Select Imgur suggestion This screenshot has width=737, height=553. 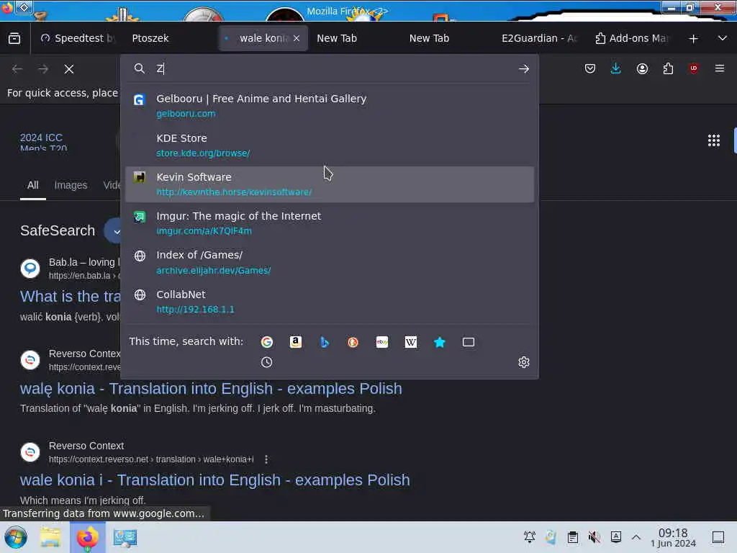coord(330,223)
